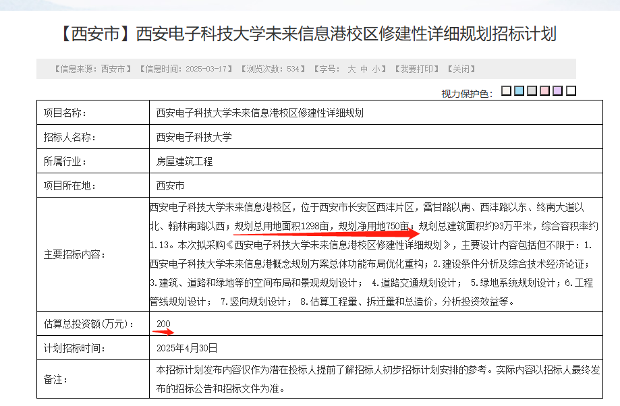Click the 项目所在地 label cell
Viewport: 620px width, 406px height.
click(93, 185)
